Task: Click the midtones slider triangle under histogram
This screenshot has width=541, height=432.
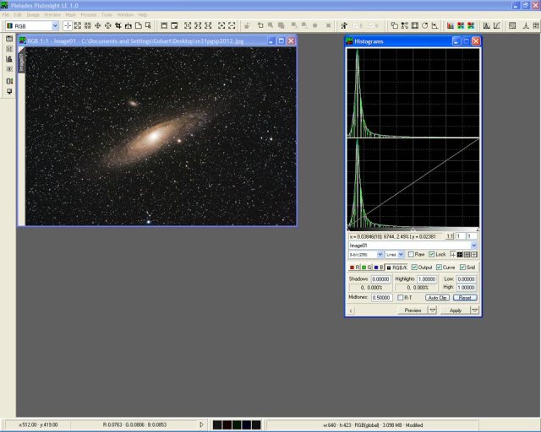Action: pyautogui.click(x=413, y=229)
